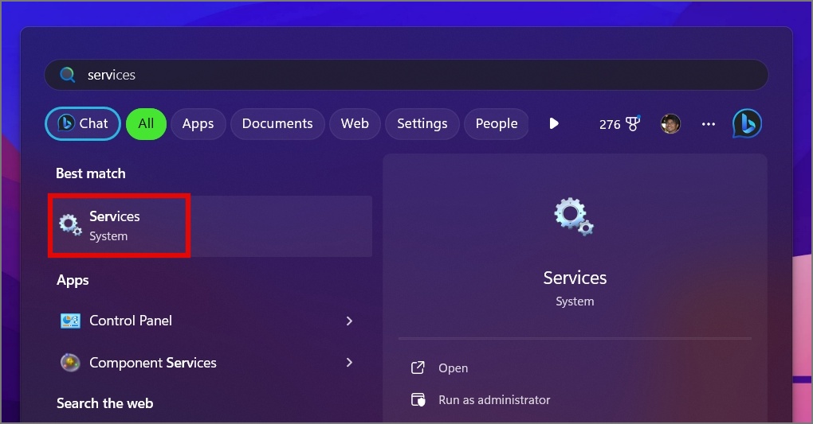Screen dimensions: 813x424
Task: Switch to the People filter
Action: pyautogui.click(x=497, y=124)
